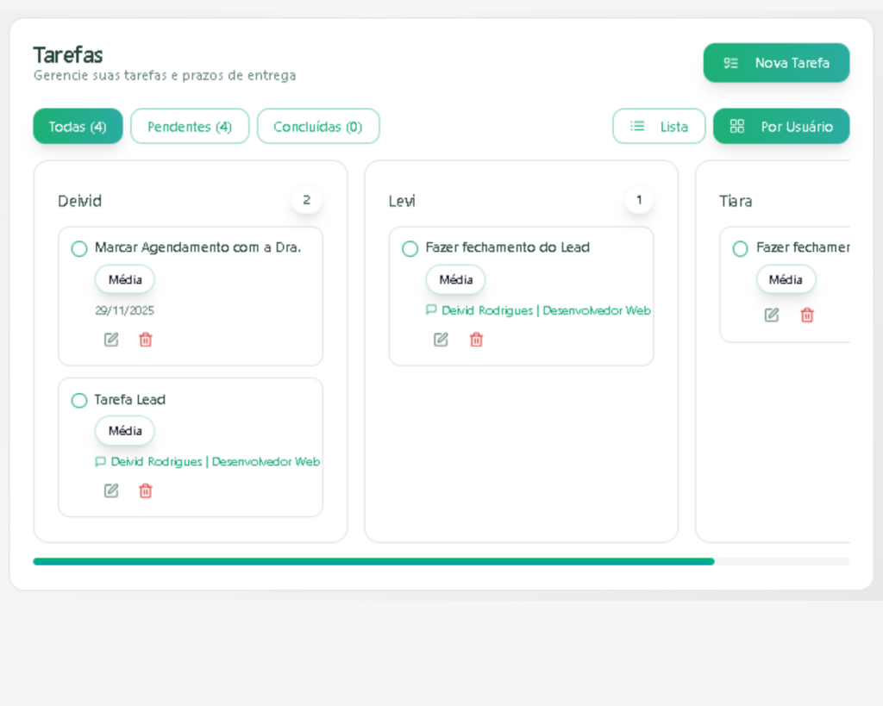Mark Marcar Agendamento task as complete

pos(79,249)
